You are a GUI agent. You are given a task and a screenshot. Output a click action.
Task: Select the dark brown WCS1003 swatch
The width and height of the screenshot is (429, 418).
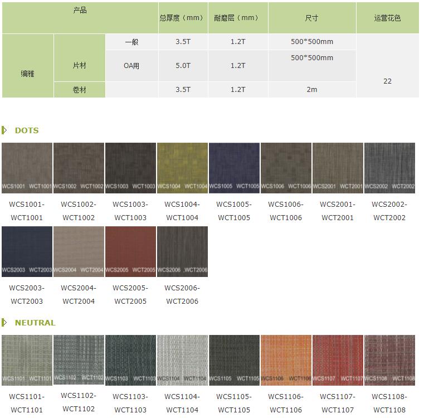[x=130, y=168]
